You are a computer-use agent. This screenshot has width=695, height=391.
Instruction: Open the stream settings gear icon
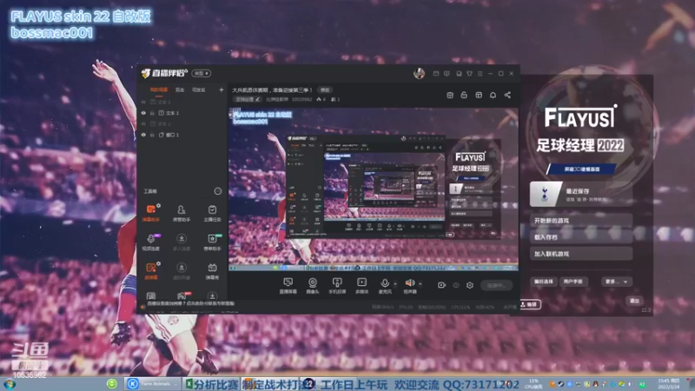coord(470,285)
